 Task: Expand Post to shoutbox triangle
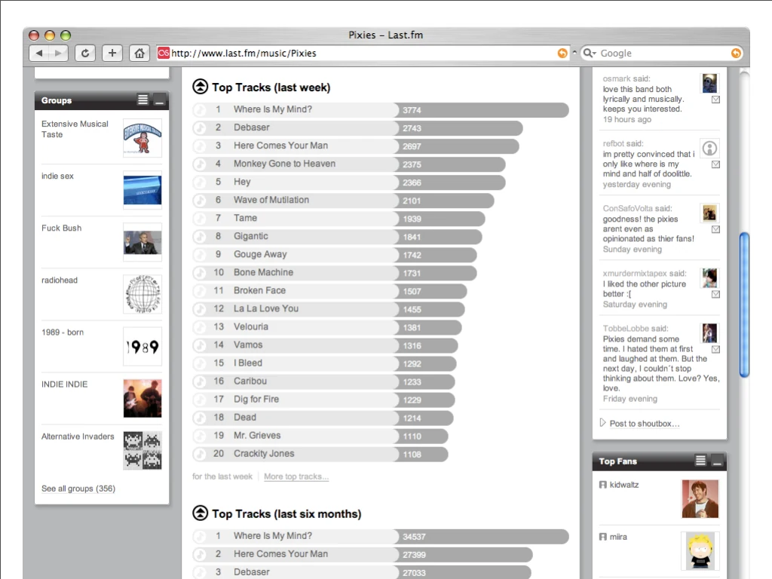[x=602, y=422]
